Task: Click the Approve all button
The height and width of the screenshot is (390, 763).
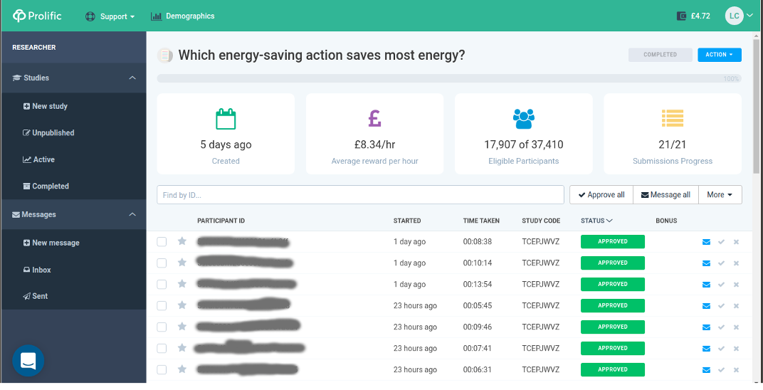Action: 601,194
